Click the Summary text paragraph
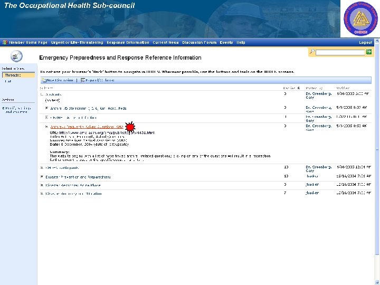 [x=160, y=158]
